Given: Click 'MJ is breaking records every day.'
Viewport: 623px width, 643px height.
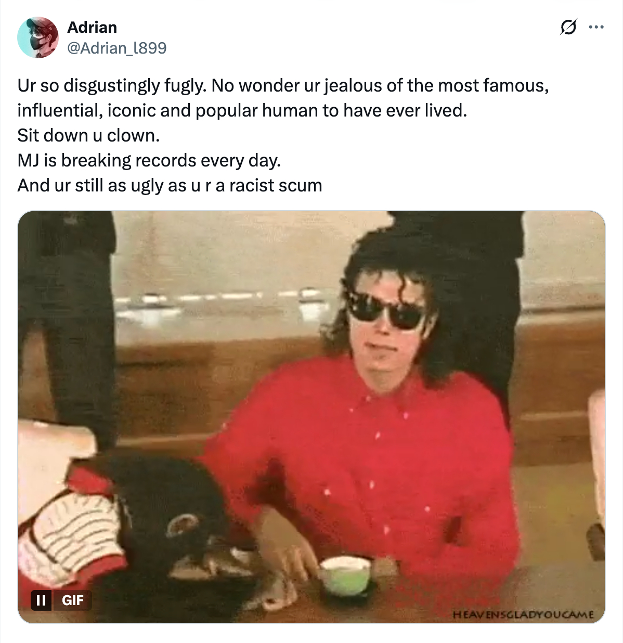Looking at the screenshot, I should [149, 160].
